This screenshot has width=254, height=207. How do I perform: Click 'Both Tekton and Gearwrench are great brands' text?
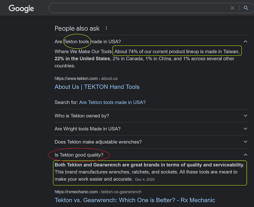pyautogui.click(x=107, y=165)
